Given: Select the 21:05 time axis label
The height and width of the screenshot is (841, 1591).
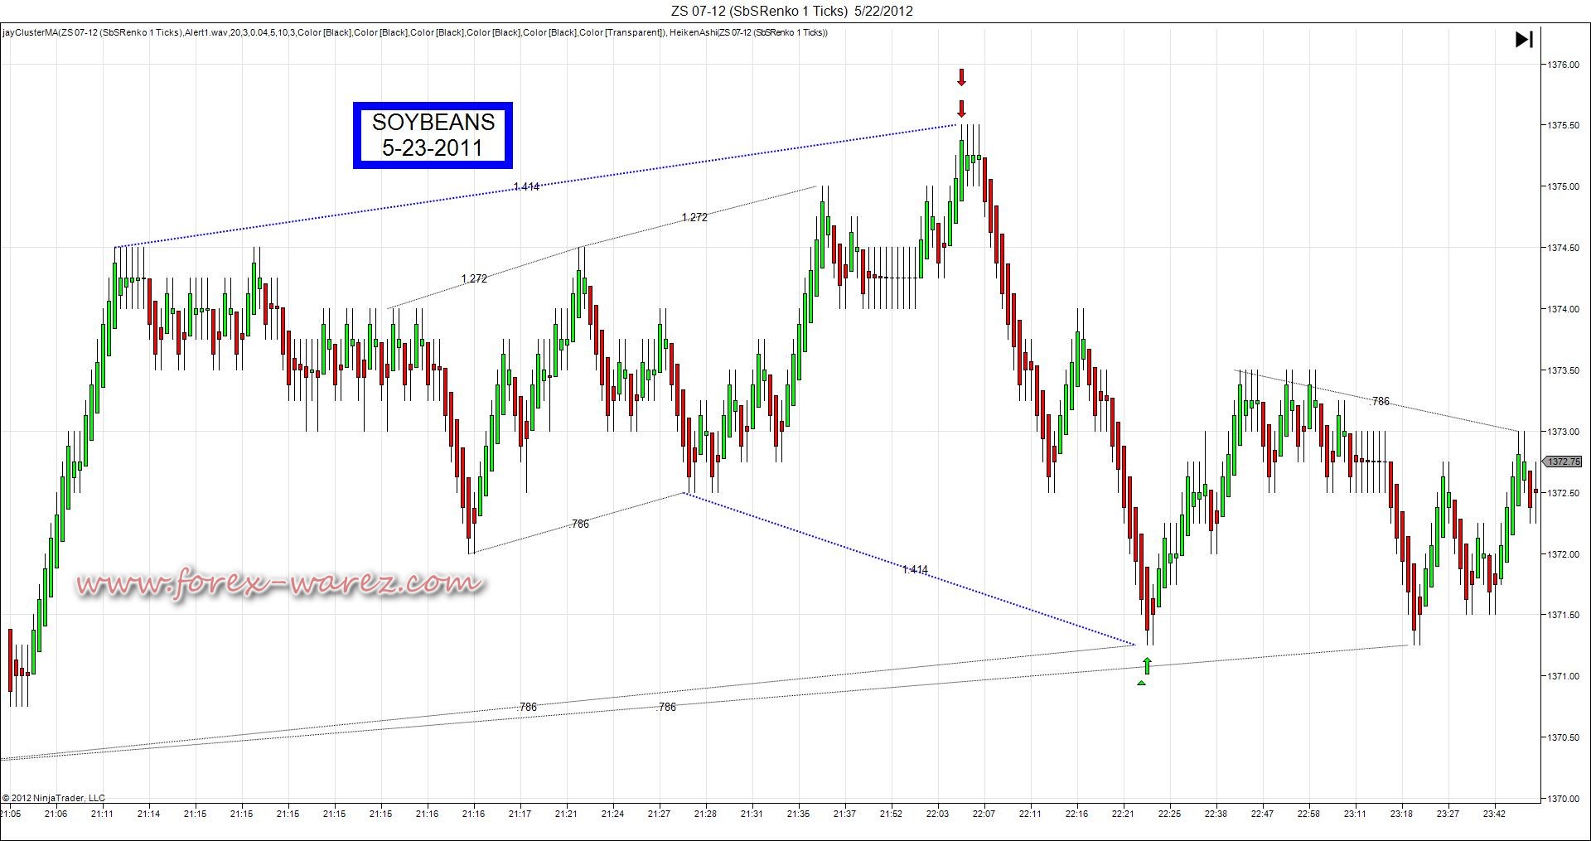Looking at the screenshot, I should (11, 814).
